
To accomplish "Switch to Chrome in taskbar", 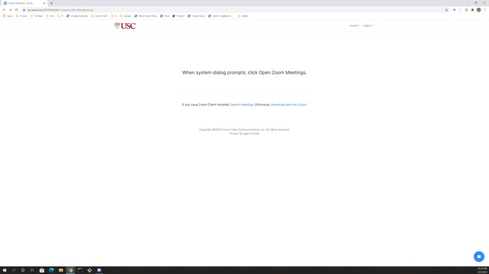I will [70, 270].
